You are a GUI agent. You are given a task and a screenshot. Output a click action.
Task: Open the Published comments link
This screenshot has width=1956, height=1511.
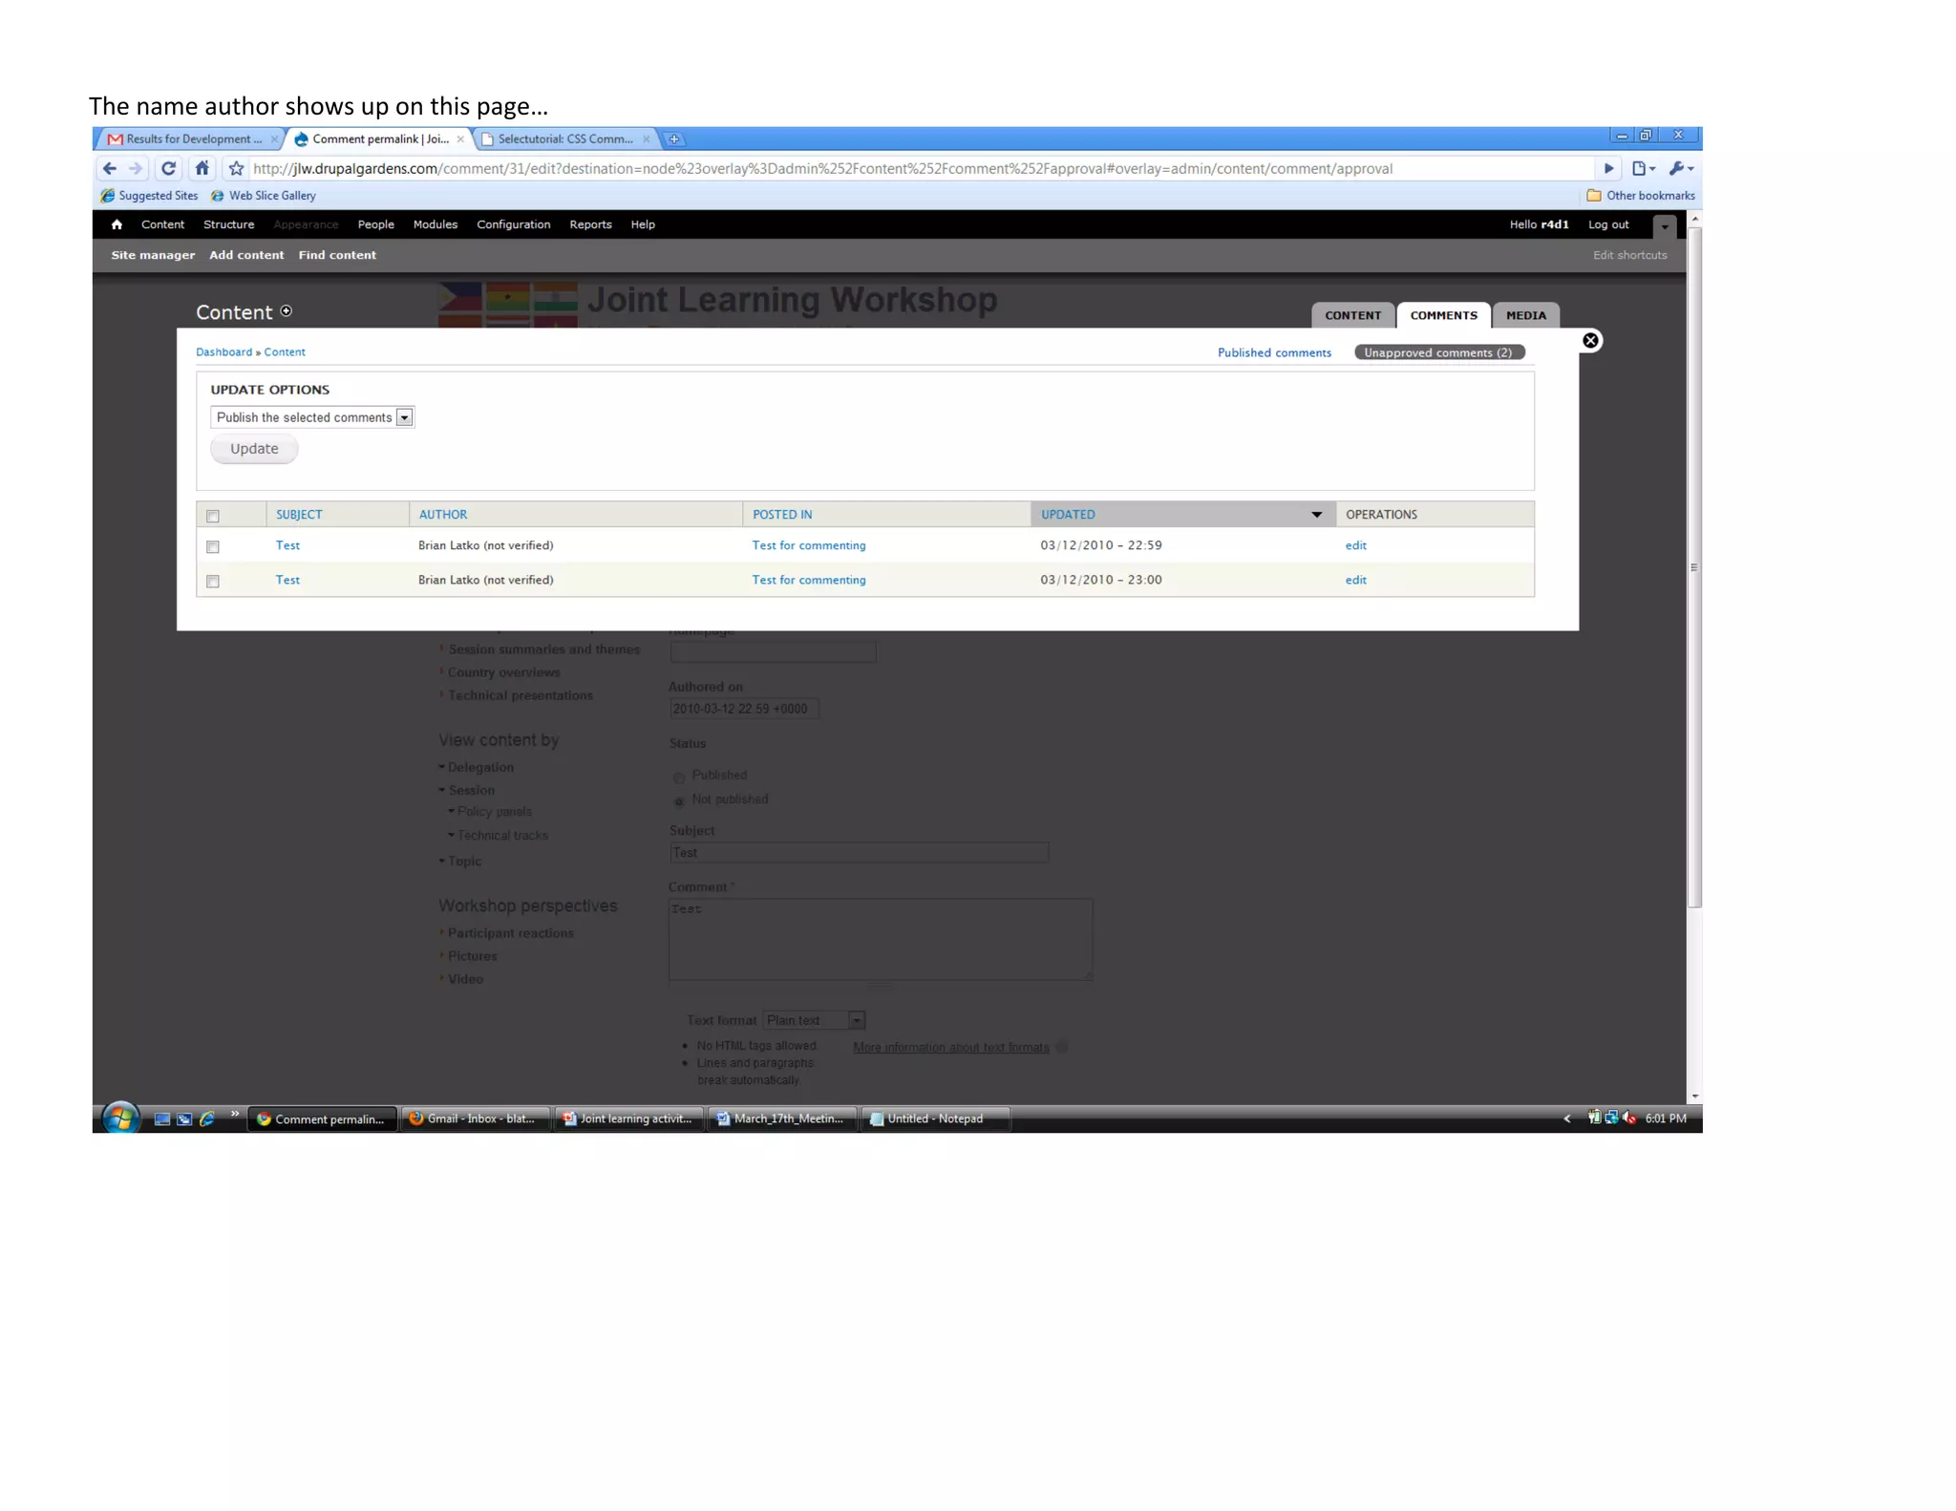(1273, 352)
